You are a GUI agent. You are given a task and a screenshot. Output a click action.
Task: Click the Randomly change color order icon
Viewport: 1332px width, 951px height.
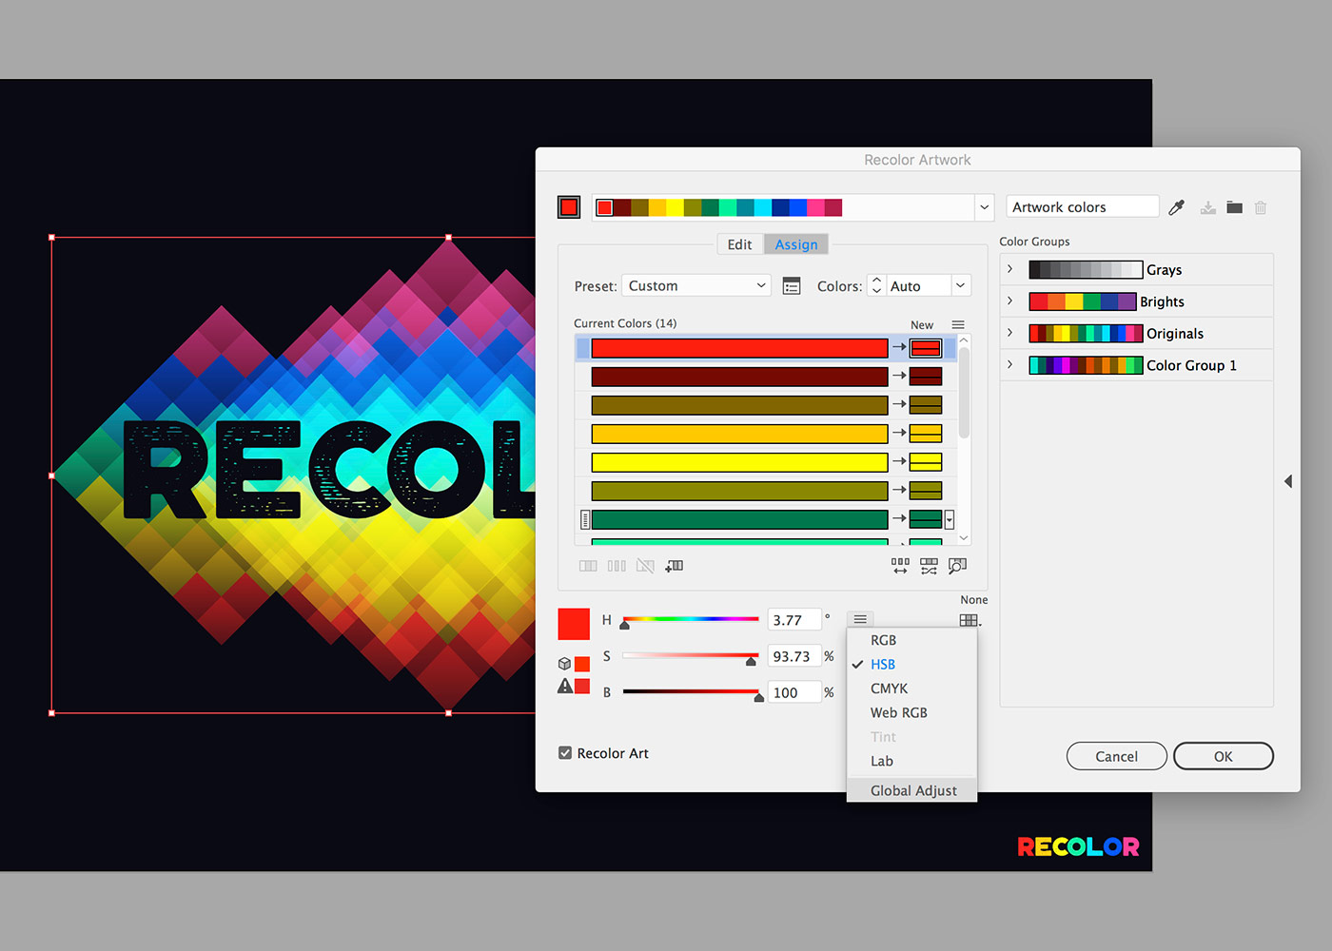pyautogui.click(x=900, y=566)
